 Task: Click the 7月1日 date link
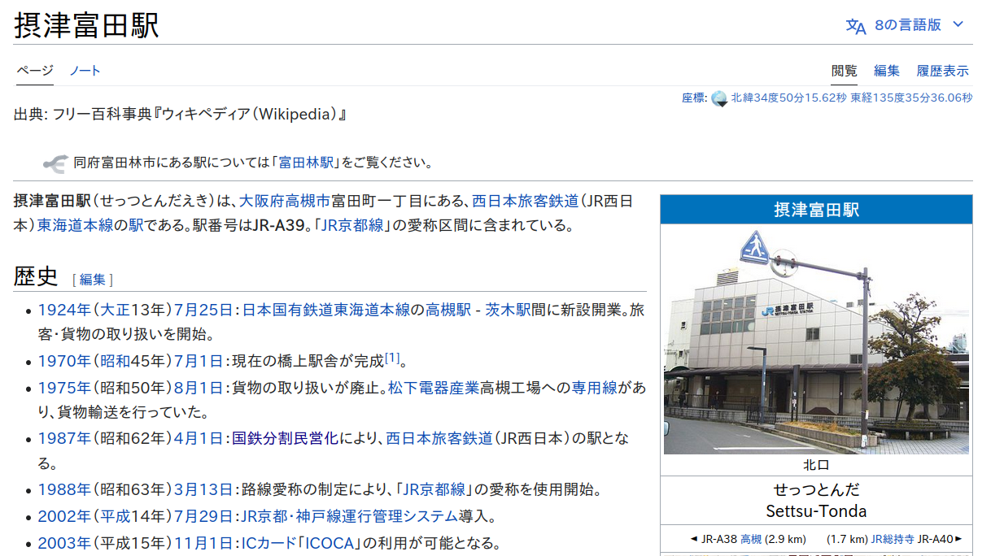click(199, 361)
